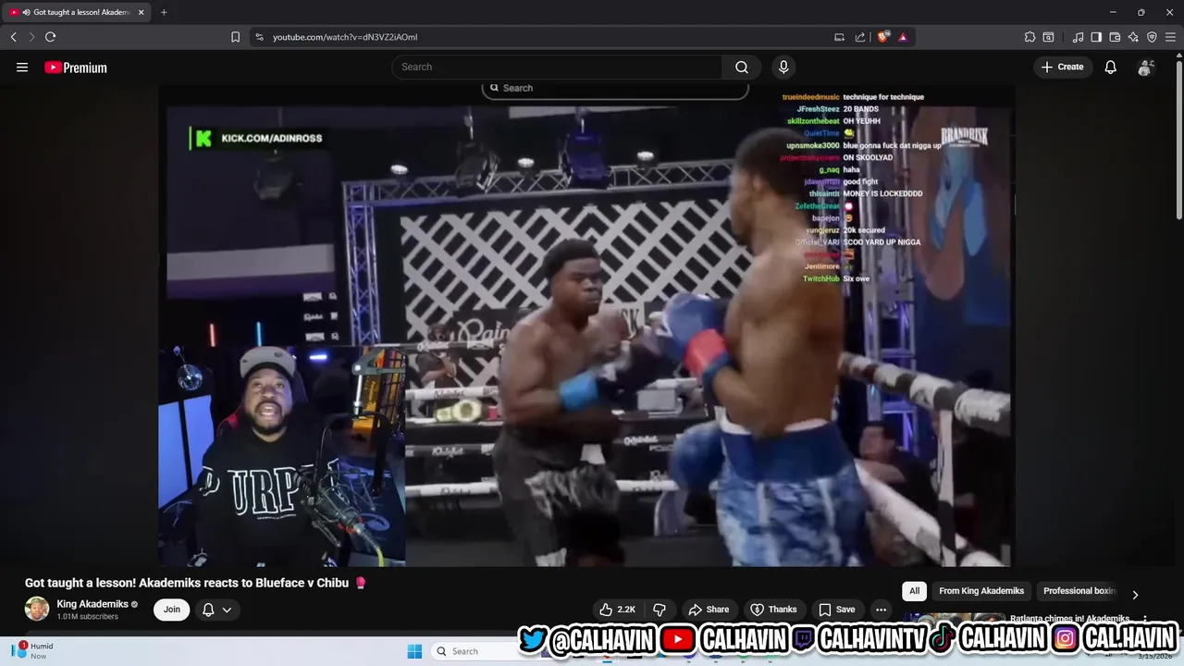
Task: Open Leo AI sparkle icon
Action: pyautogui.click(x=1133, y=37)
